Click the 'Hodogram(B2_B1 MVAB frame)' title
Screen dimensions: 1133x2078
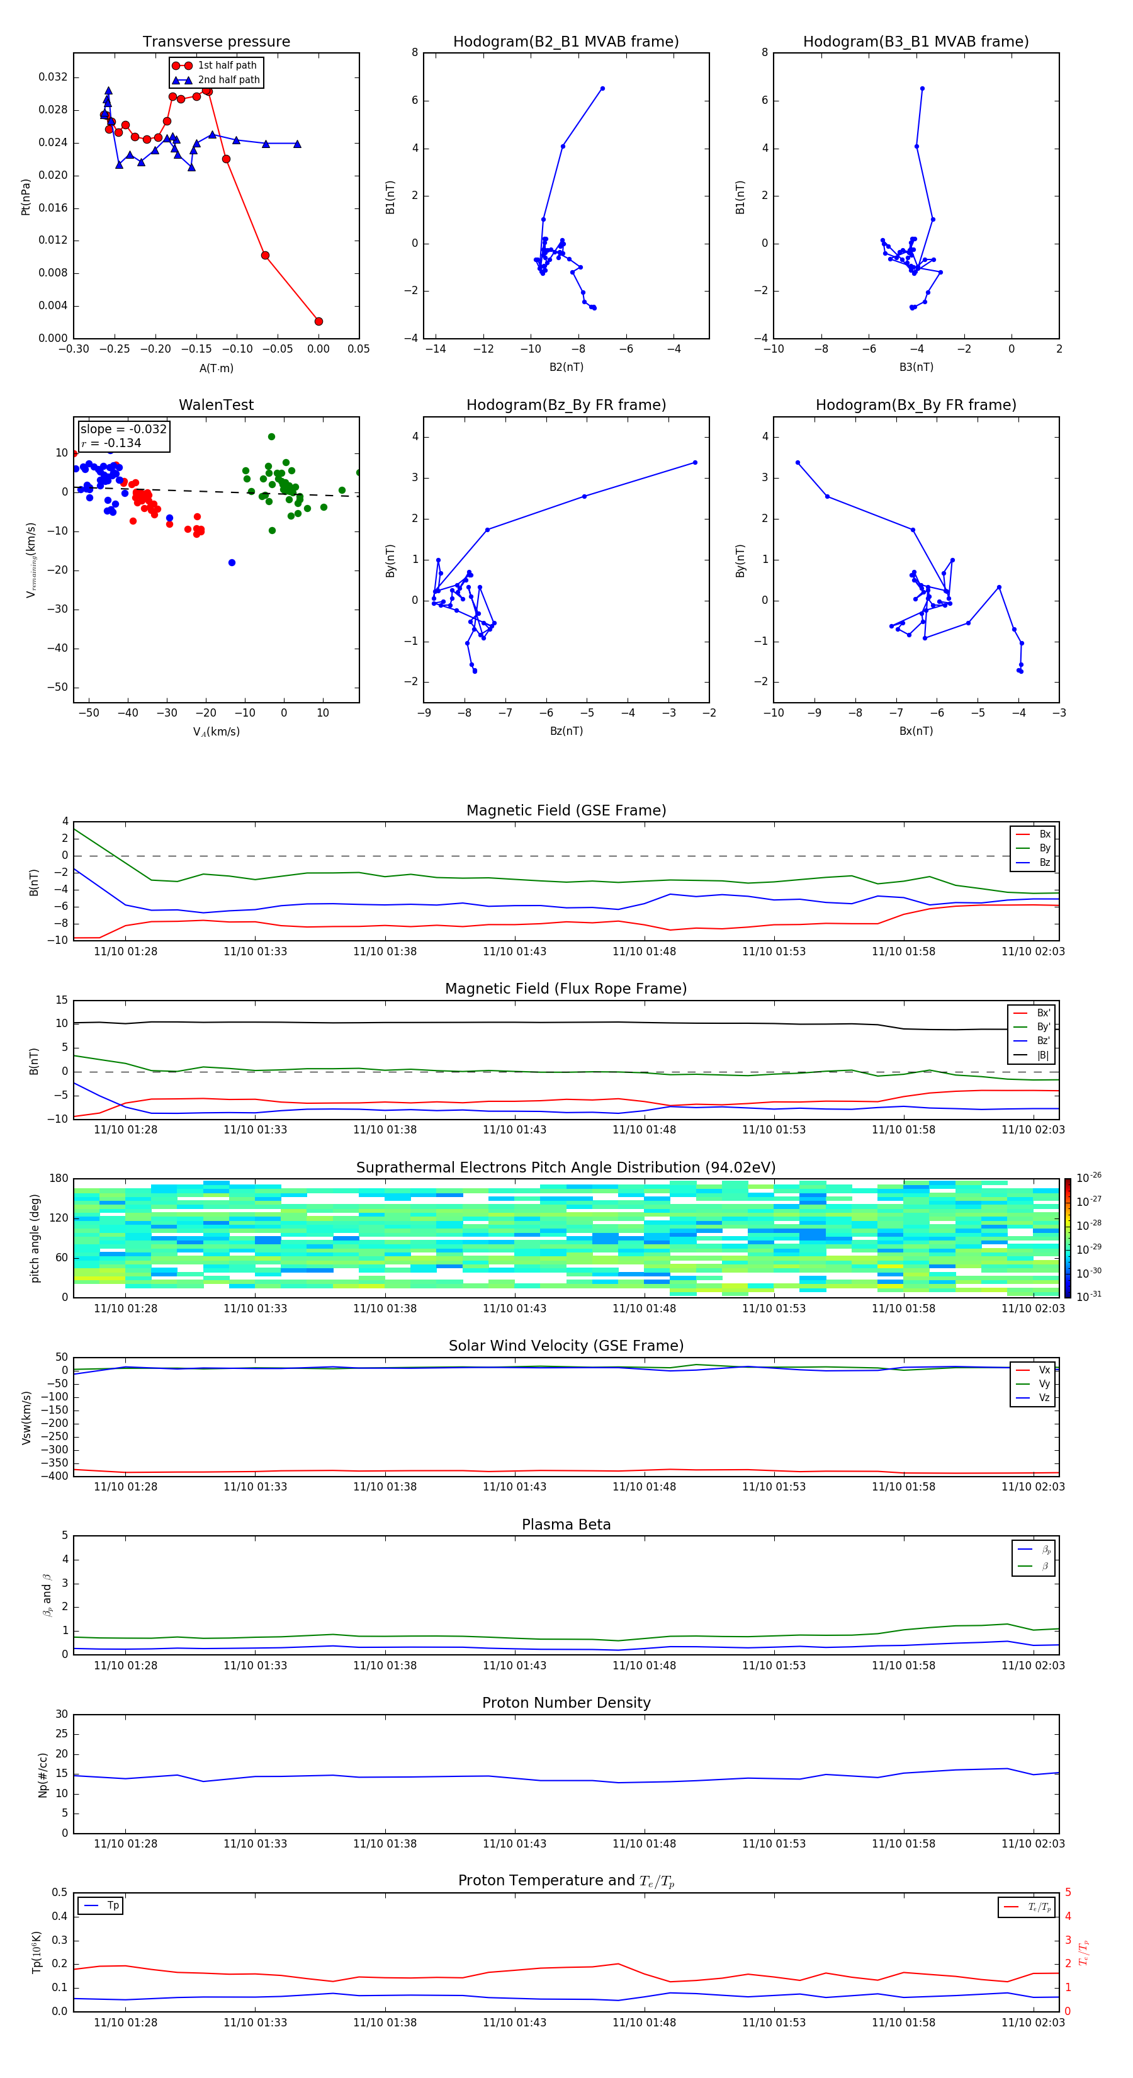point(566,42)
